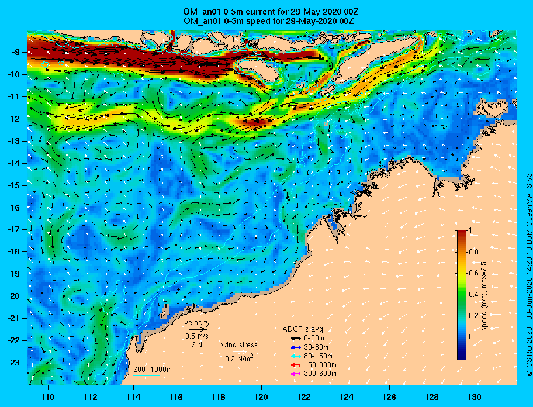Click the '2 d' legend text
533x407 pixels.
(x=197, y=344)
